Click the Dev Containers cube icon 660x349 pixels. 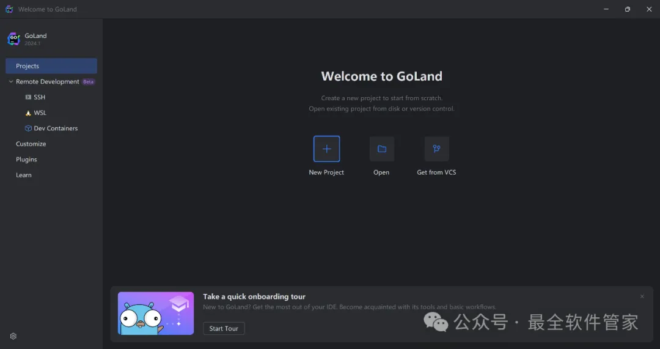(28, 128)
